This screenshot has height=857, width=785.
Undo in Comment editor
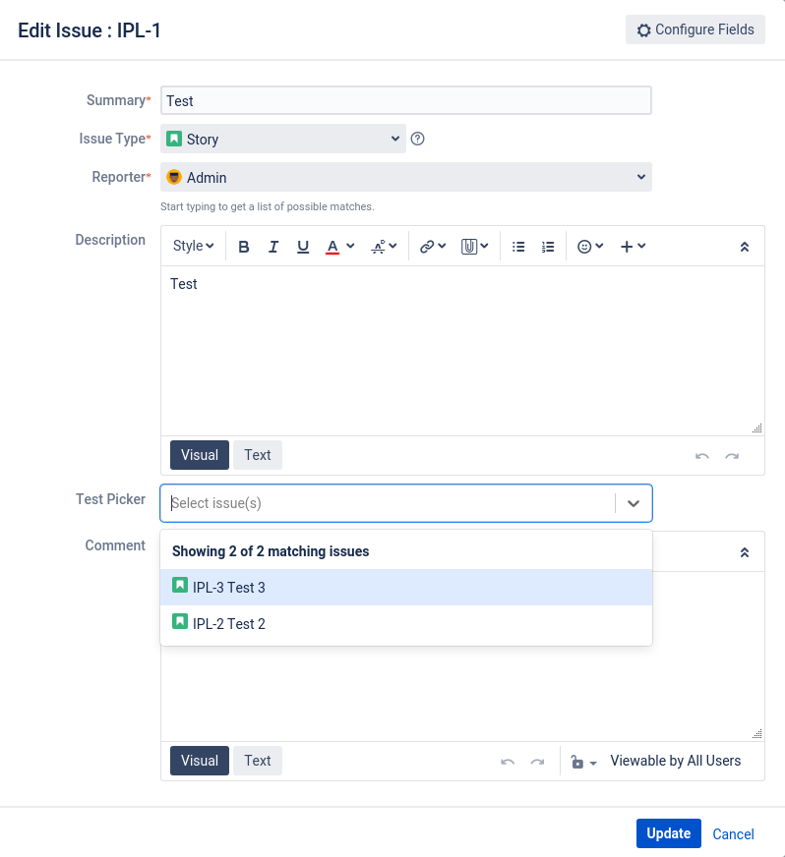click(508, 762)
